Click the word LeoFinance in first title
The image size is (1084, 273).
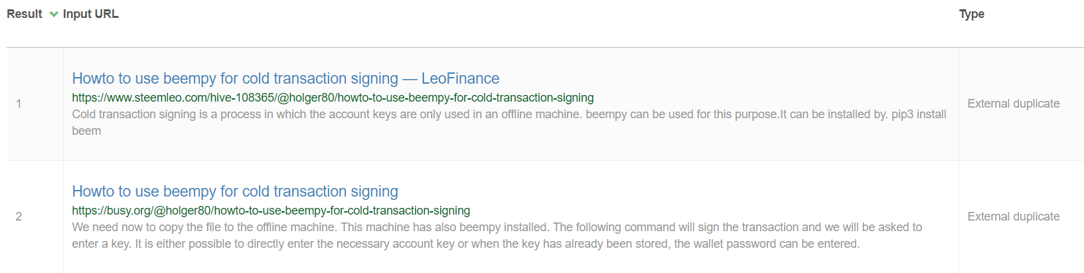tap(460, 78)
